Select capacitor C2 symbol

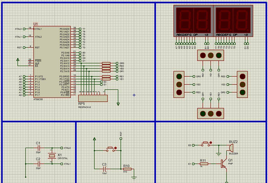point(39,164)
